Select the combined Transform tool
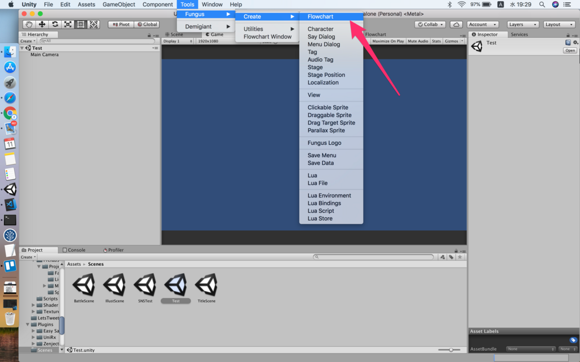Viewport: 580px width, 362px height. tap(93, 24)
